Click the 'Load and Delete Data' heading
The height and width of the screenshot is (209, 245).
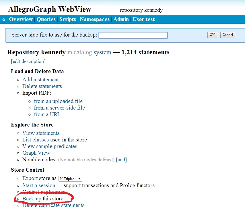(37, 71)
